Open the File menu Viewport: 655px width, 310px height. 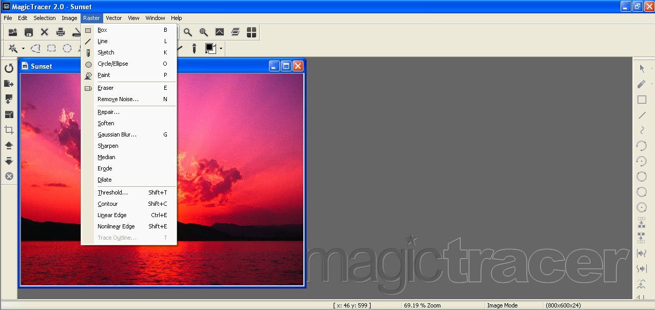click(8, 18)
